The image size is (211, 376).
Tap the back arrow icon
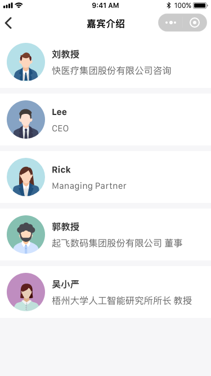coord(8,23)
